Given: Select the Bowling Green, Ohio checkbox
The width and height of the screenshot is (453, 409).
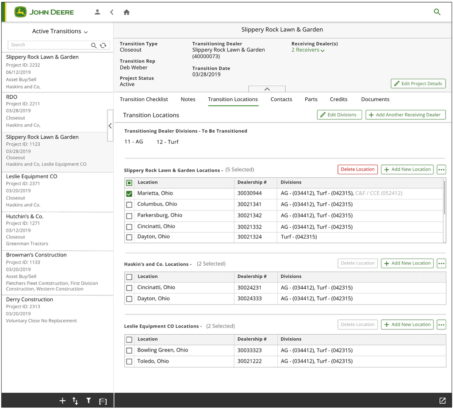Looking at the screenshot, I should point(130,350).
